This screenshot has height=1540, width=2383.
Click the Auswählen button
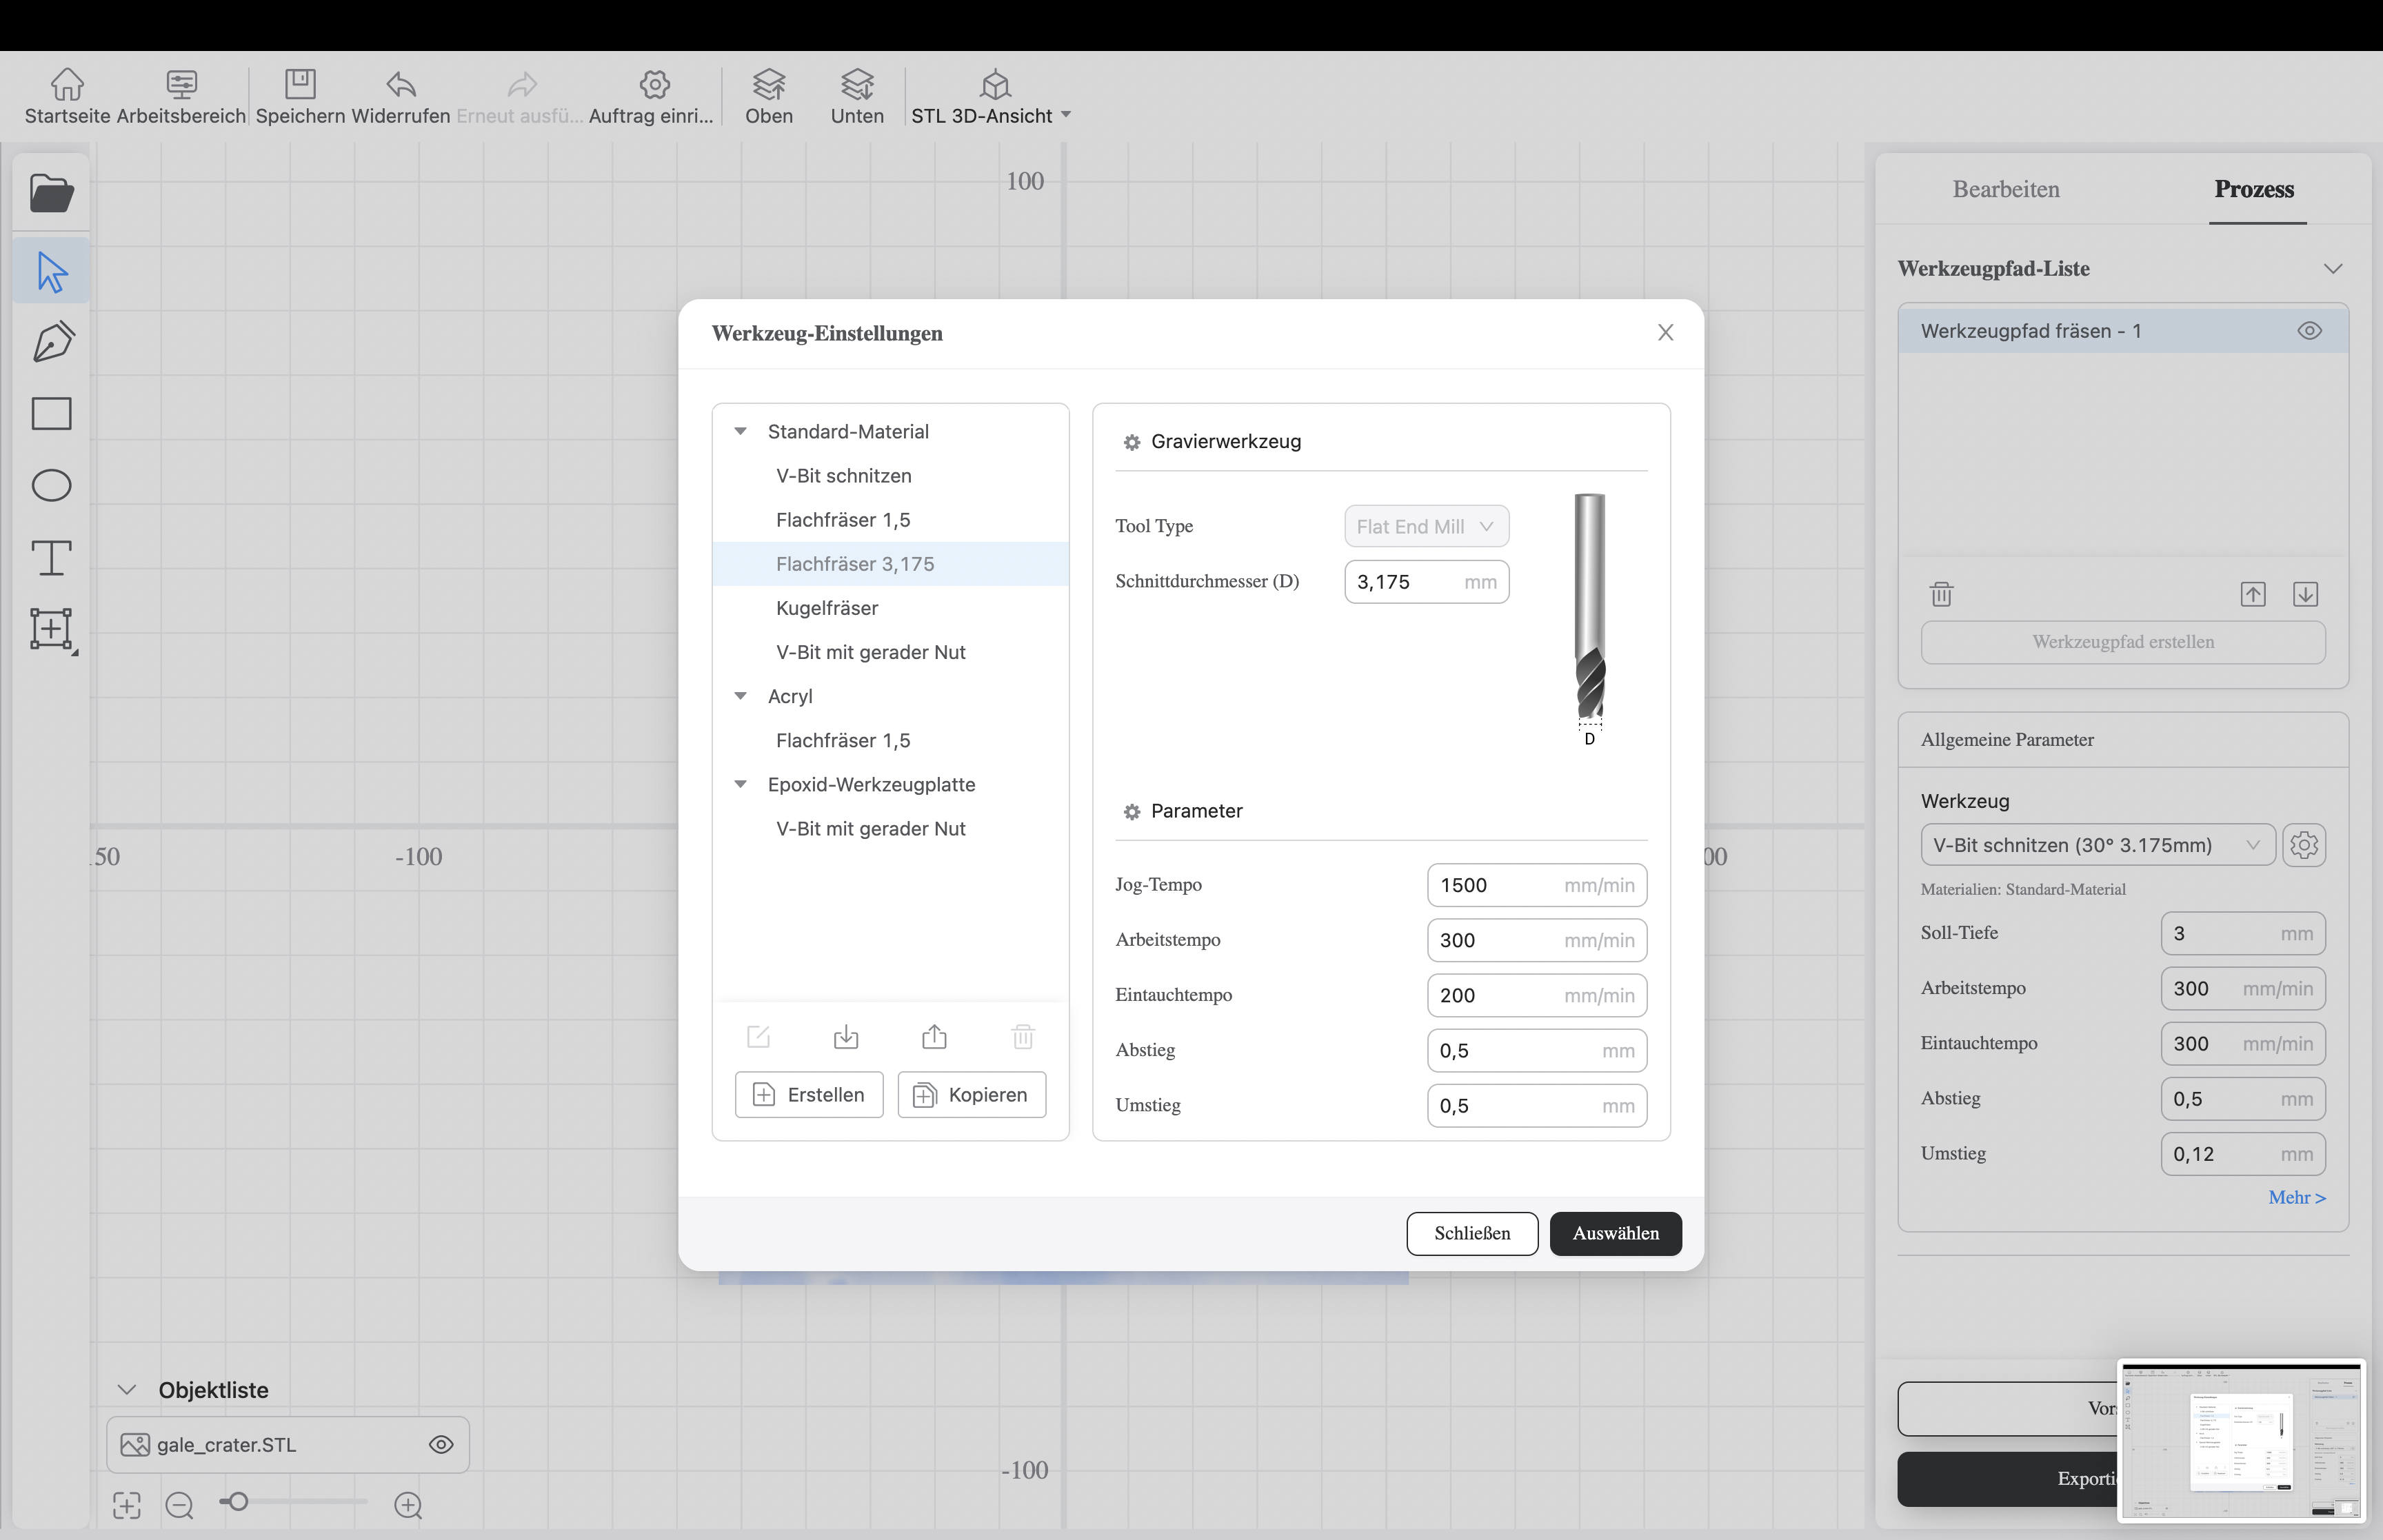coord(1615,1233)
